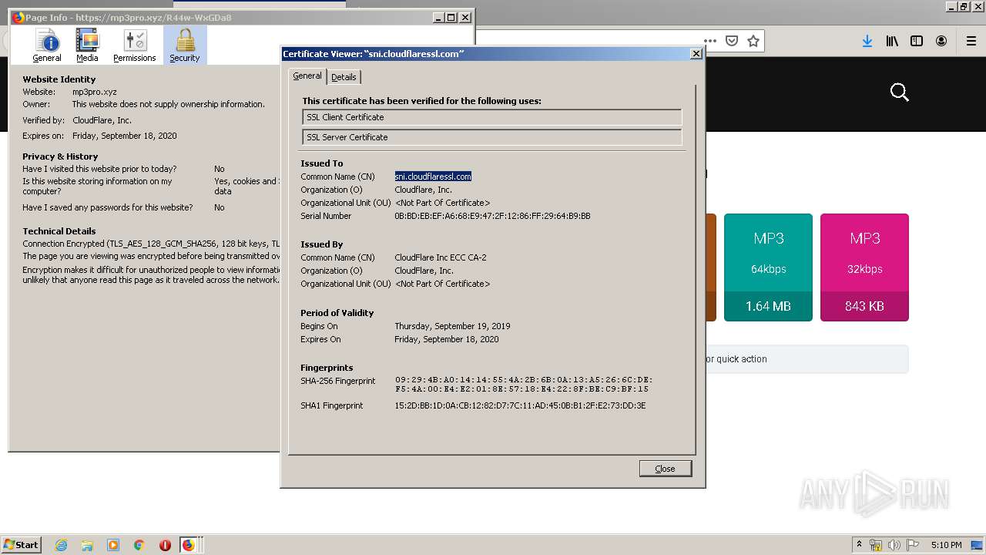Screen dimensions: 986x555
Task: Click website value mp3pro.xyz in Page Info
Action: coord(95,92)
